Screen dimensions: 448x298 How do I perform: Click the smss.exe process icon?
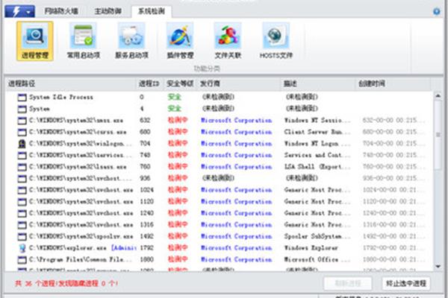[x=22, y=121]
